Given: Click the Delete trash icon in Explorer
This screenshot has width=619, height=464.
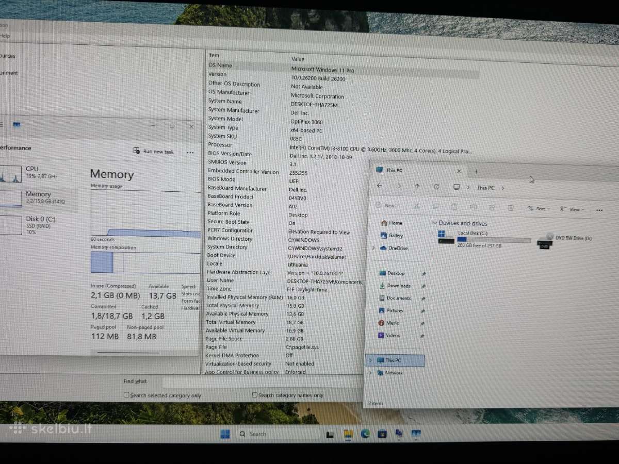Looking at the screenshot, I should (x=511, y=208).
